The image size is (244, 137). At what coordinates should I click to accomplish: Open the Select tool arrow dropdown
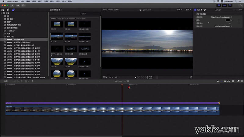34,81
